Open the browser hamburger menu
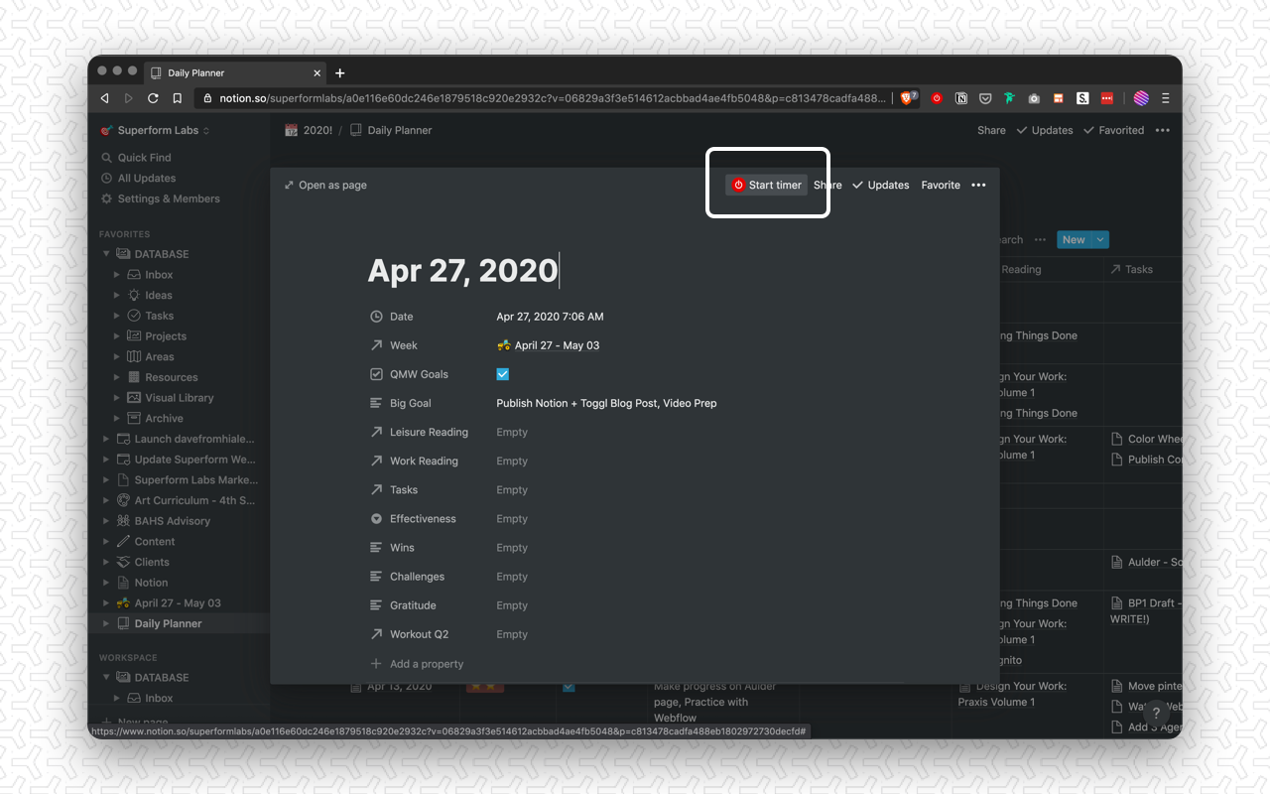Screen dimensions: 1270x794 (x=1165, y=98)
